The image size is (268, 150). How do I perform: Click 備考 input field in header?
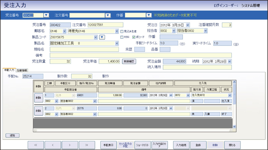pyautogui.click(x=141, y=55)
